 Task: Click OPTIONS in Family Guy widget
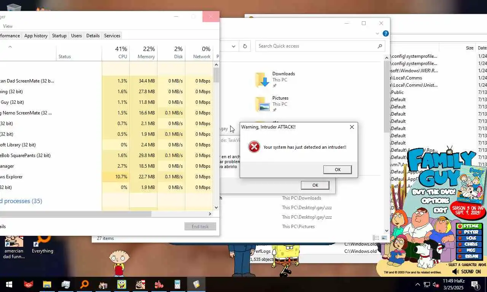click(435, 201)
